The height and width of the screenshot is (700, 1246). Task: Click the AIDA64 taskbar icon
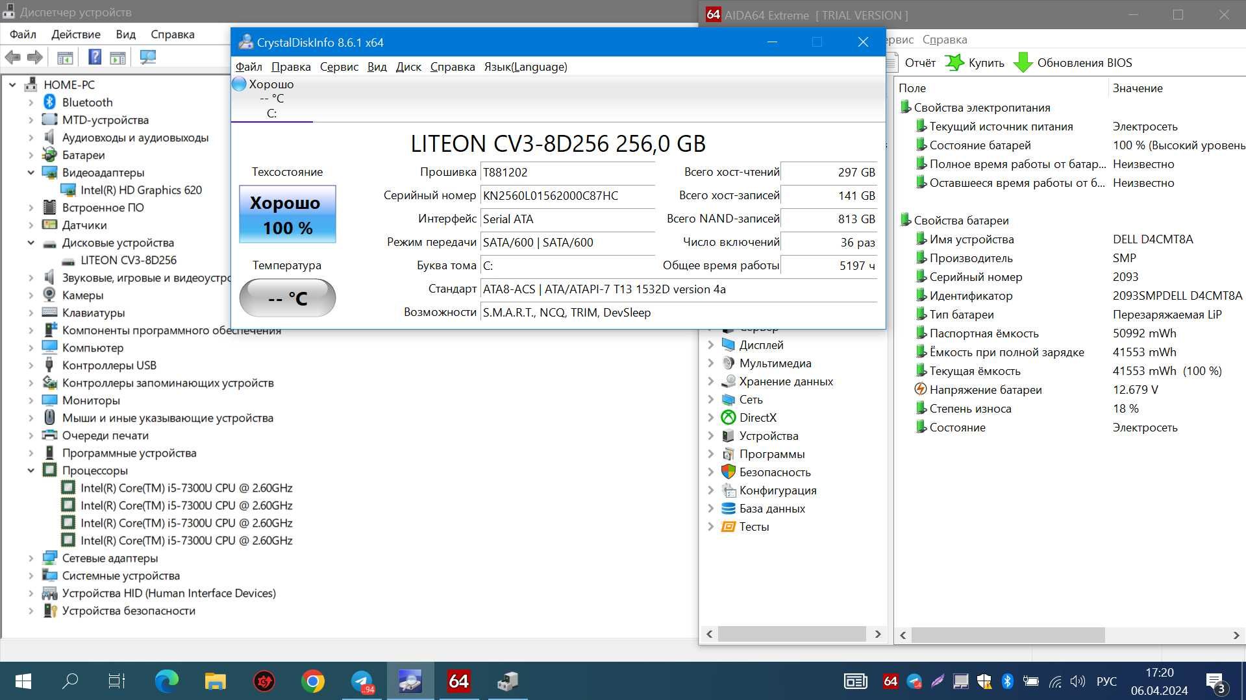(459, 681)
